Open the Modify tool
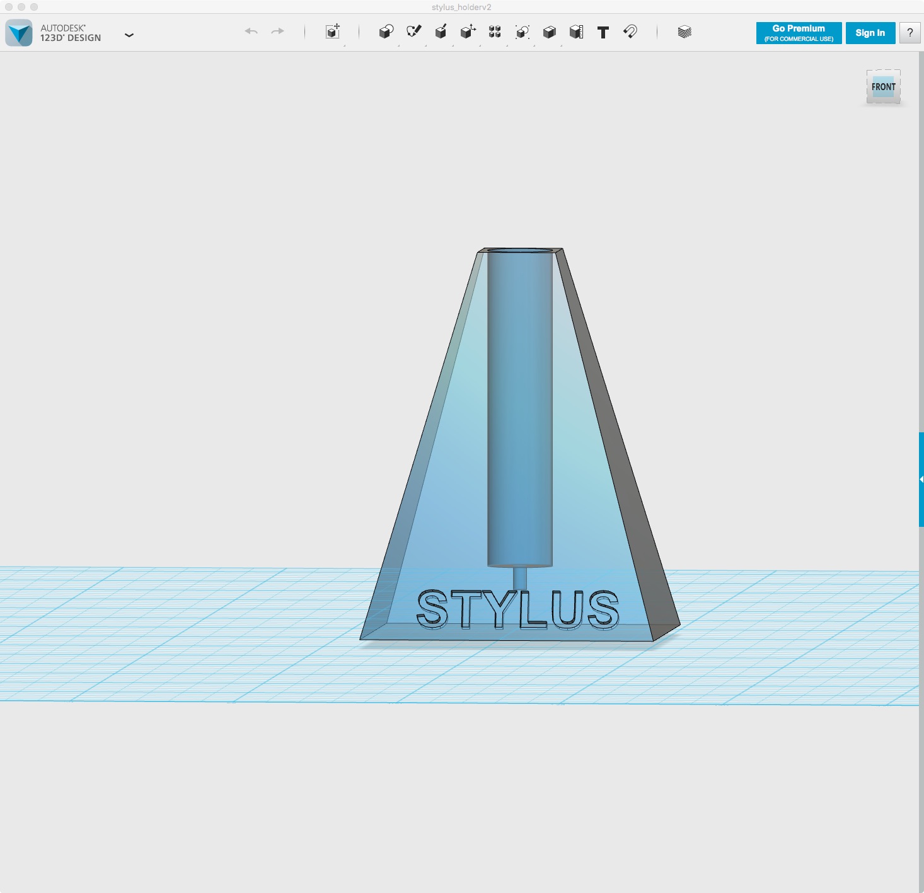 (x=468, y=32)
